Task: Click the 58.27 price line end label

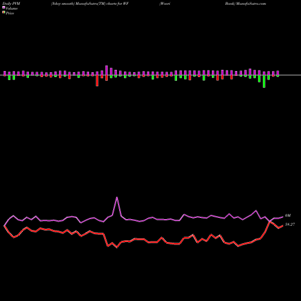Action: 290,225
